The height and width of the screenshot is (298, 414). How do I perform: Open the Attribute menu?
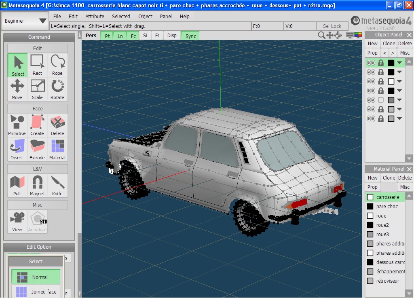[95, 16]
